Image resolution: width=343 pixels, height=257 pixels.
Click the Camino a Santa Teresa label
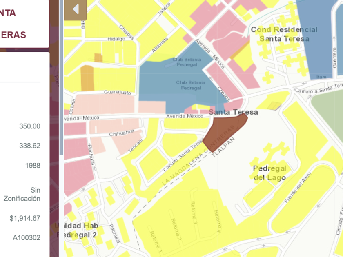(x=319, y=88)
